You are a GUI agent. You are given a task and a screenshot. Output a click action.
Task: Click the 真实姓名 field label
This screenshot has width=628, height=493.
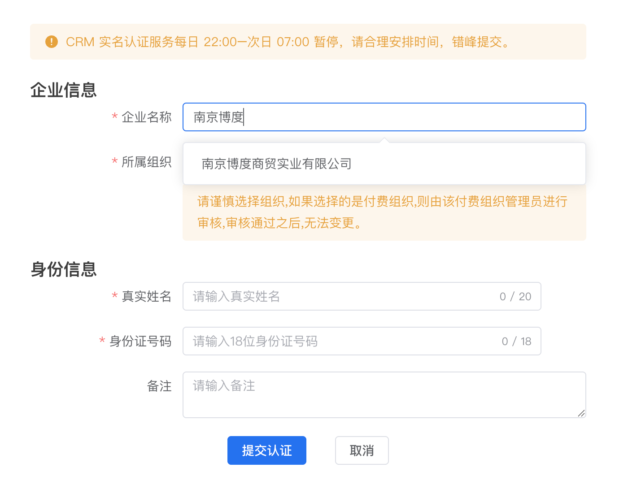click(x=146, y=296)
